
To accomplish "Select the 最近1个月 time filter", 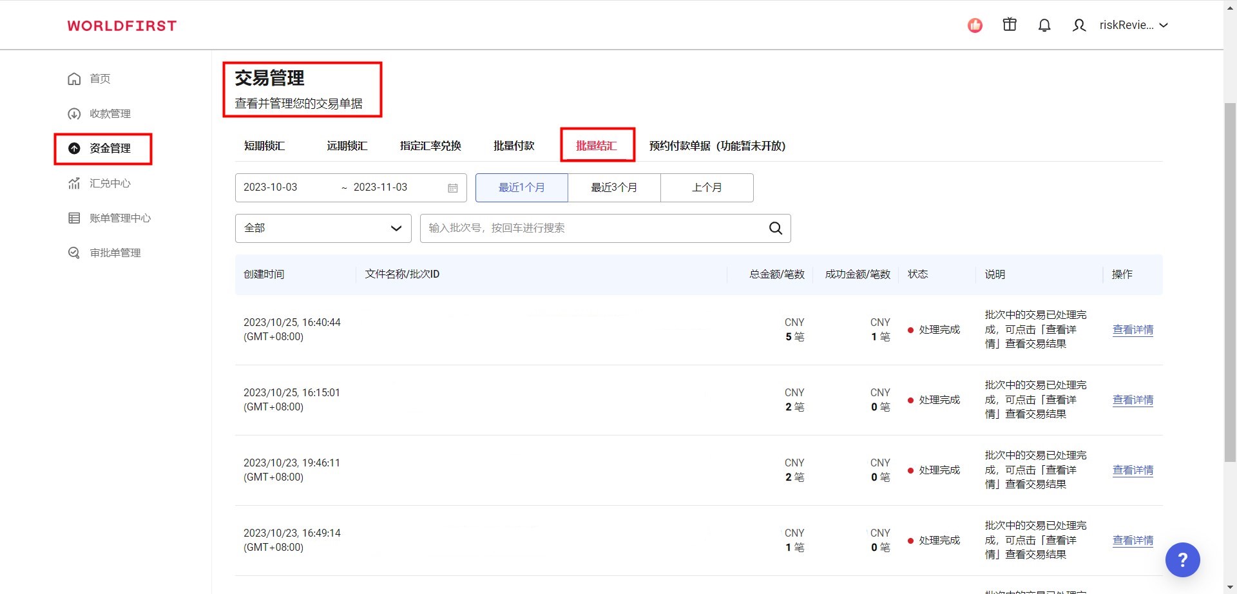I will (x=521, y=187).
